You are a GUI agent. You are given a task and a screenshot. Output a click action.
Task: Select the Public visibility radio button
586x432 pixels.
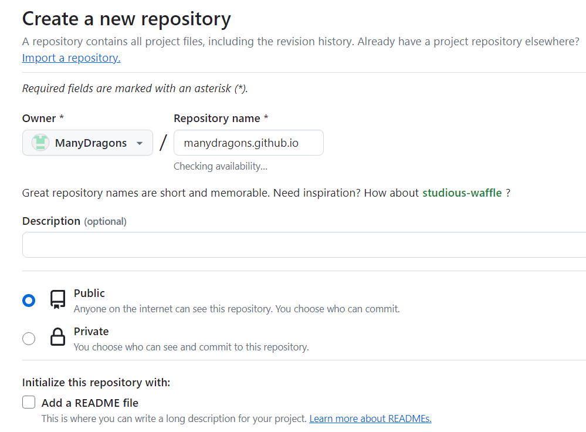pos(29,301)
